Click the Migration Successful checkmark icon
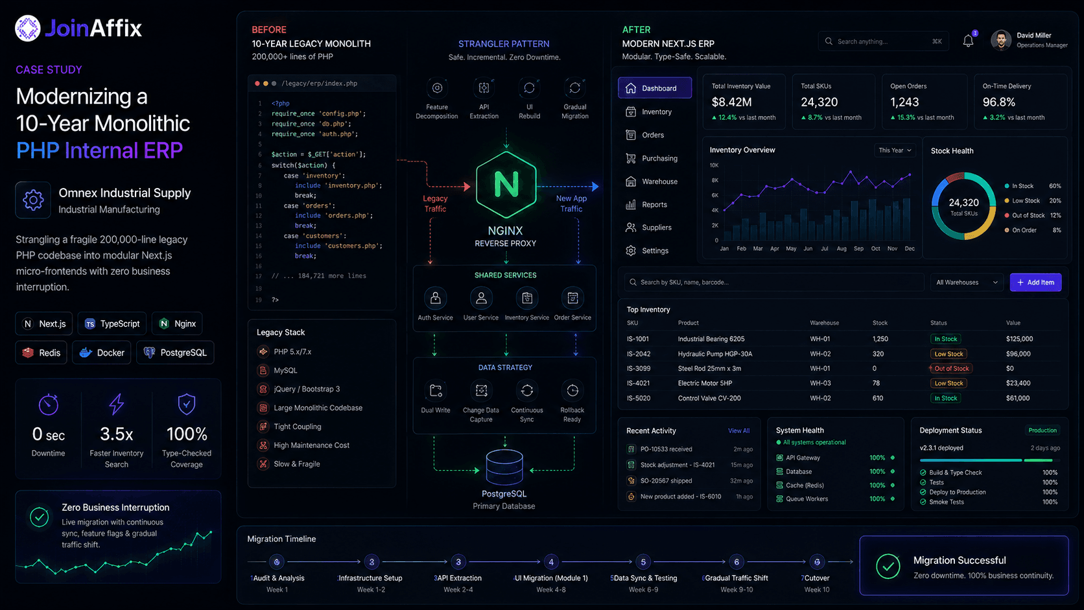Screen dimensions: 1084x610 888,566
